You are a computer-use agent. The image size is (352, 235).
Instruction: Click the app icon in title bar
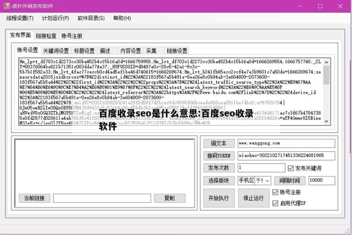(7, 6)
